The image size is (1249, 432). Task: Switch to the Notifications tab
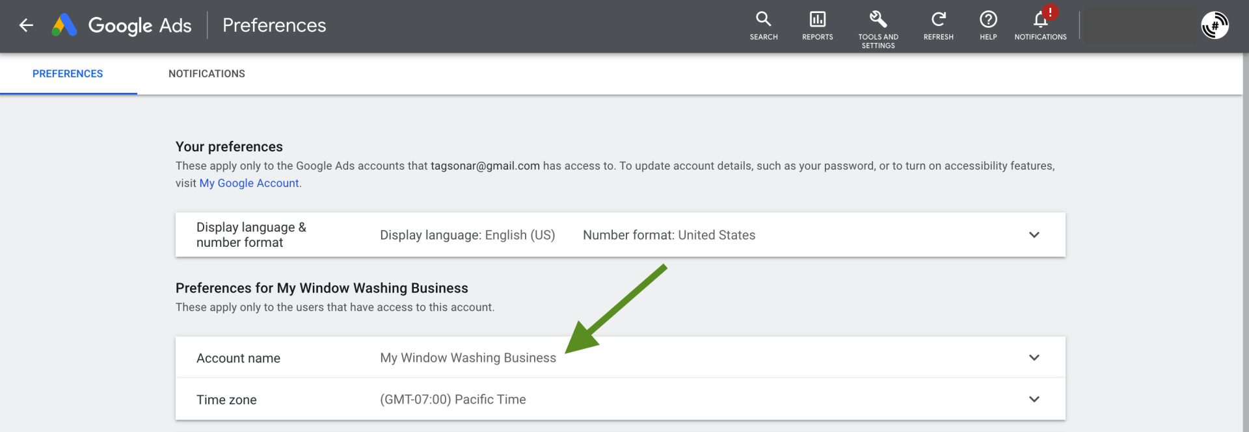(x=207, y=74)
